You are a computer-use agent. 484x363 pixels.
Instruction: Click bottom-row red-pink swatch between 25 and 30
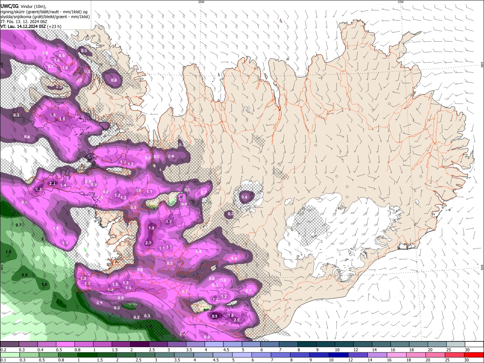455,355
